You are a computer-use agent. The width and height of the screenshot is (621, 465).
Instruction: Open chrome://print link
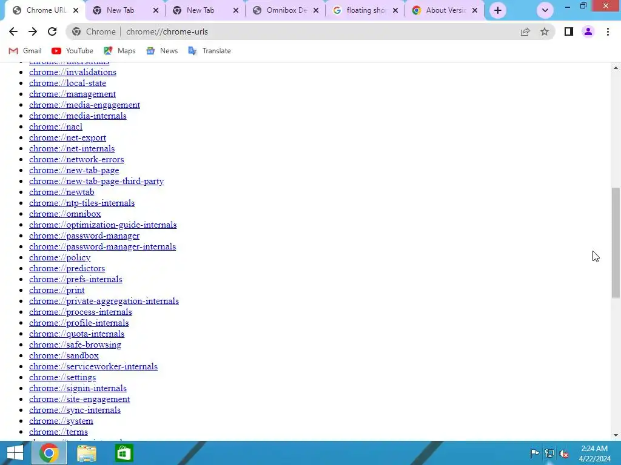point(57,290)
